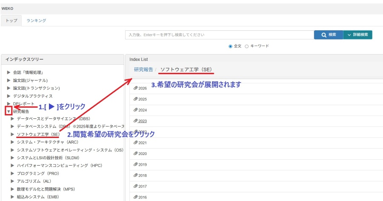
Task: Expand 数理モデル化と問題解決 (MPS) arrow
Action: click(x=12, y=189)
